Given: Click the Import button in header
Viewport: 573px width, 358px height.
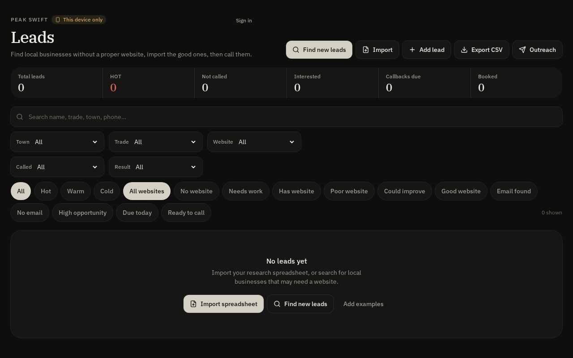Looking at the screenshot, I should coord(377,50).
